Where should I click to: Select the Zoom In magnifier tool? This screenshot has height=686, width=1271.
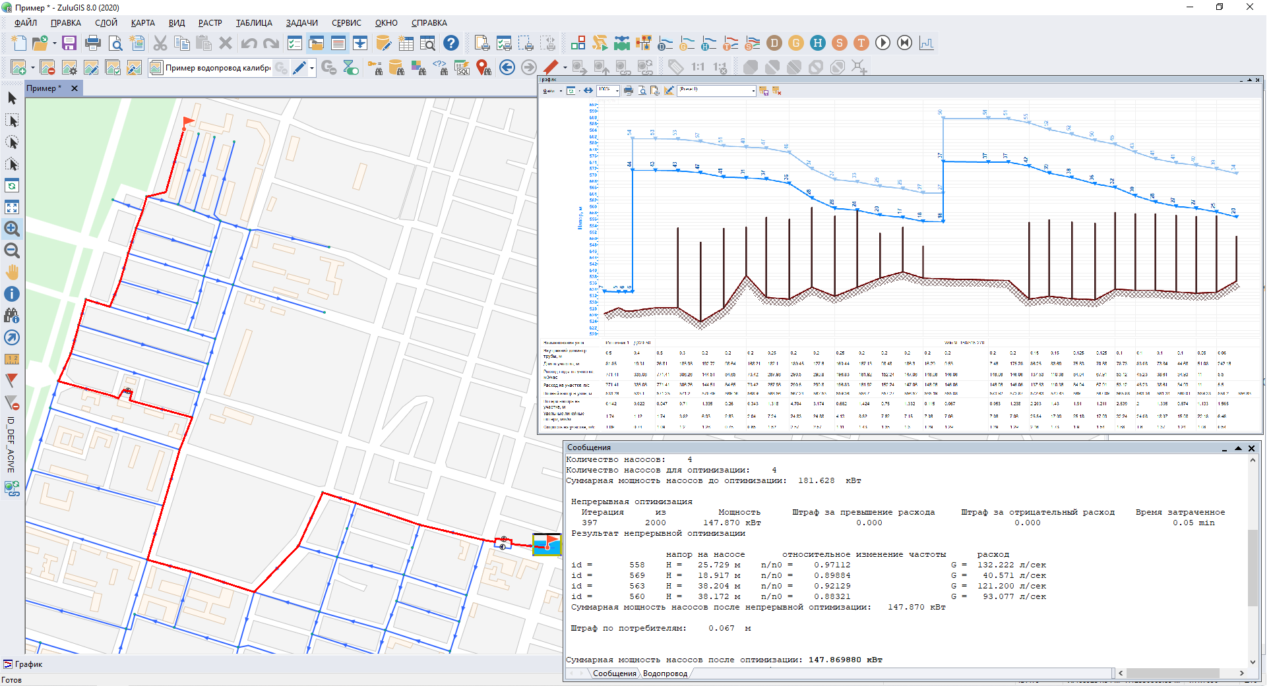(x=12, y=229)
